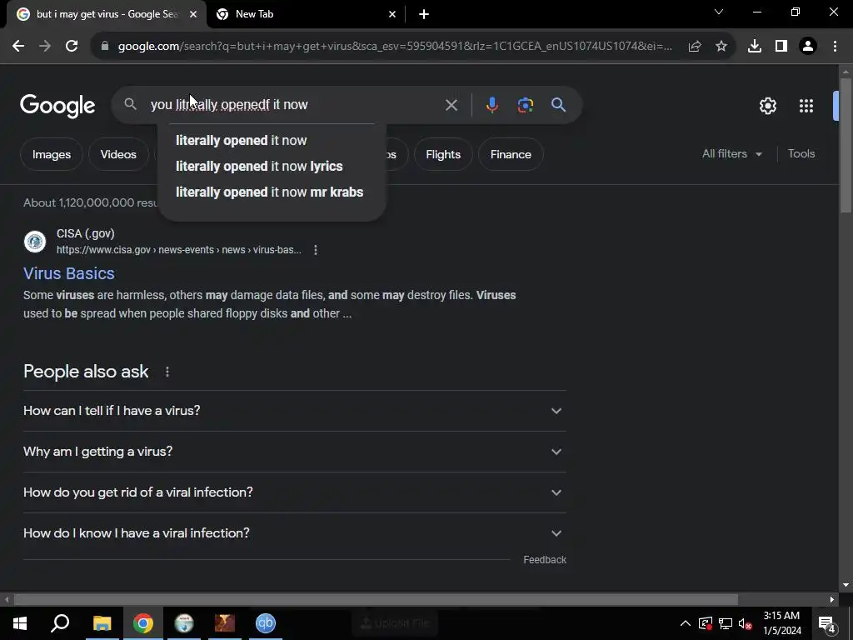Screen dimensions: 853x640
Task: Click the browser address bar URL
Action: tap(395, 47)
